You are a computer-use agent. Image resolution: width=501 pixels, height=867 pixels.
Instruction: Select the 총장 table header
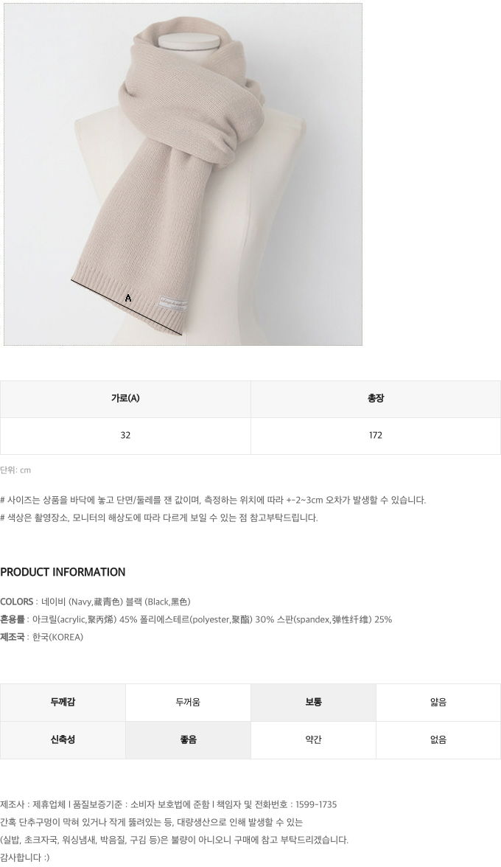tap(376, 399)
